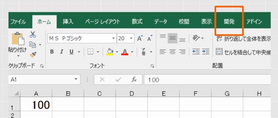
Task: Increase indent
Action: point(206,52)
